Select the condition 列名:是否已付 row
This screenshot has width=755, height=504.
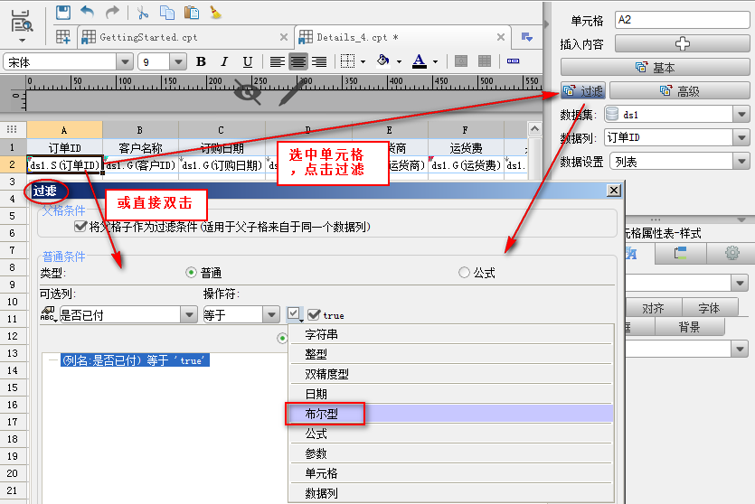[x=135, y=360]
